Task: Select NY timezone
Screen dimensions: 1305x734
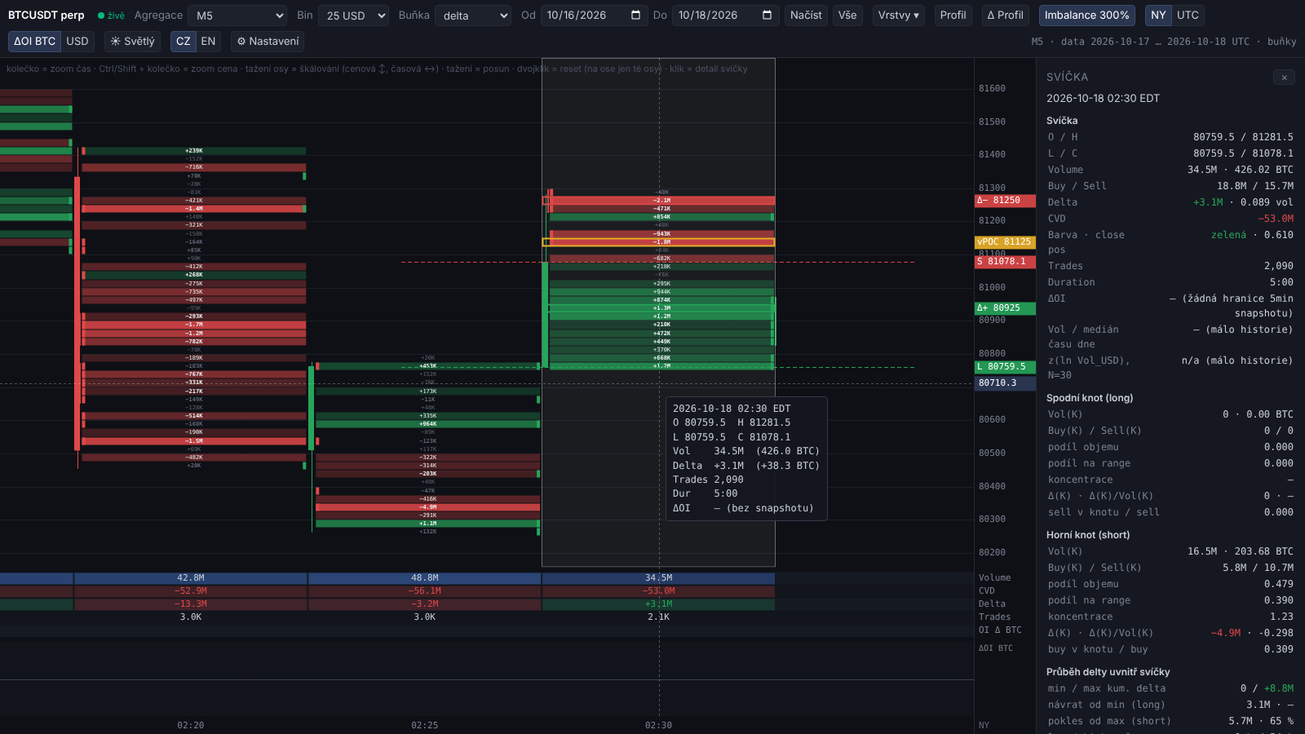Action: (1158, 15)
